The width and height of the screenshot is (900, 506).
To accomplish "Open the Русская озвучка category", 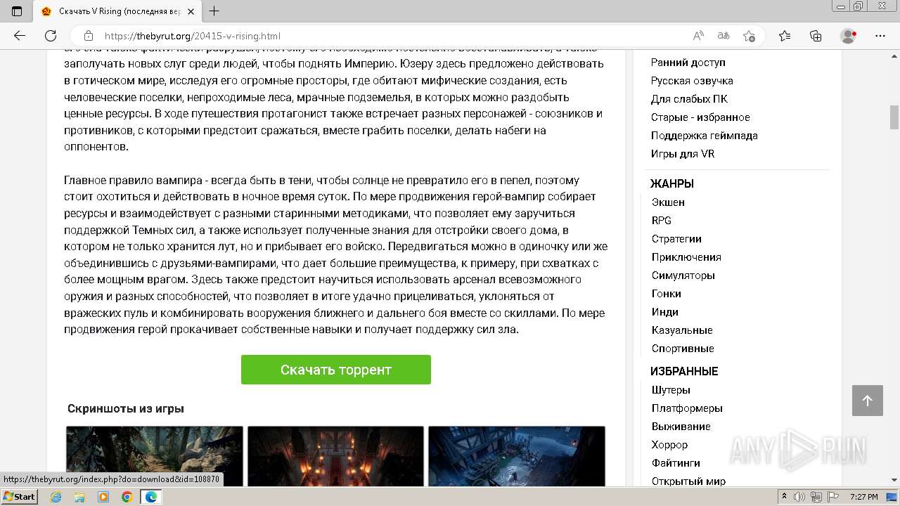I will click(x=692, y=81).
